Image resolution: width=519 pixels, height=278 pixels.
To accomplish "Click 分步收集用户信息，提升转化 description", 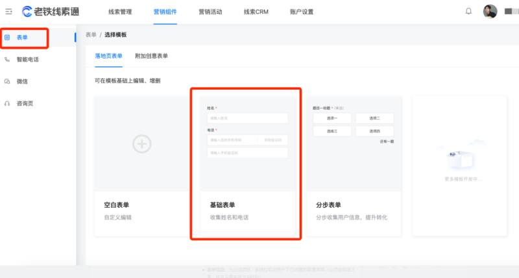I will (352, 218).
